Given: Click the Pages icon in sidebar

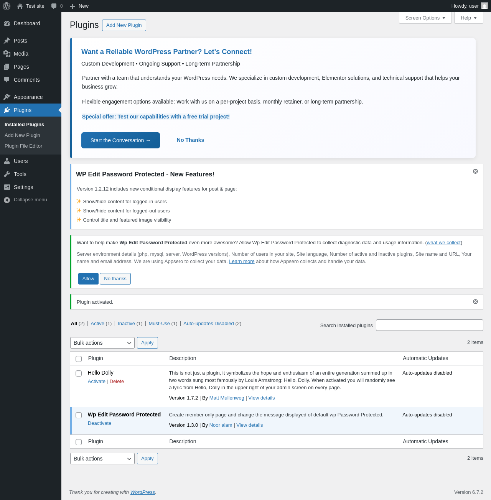Looking at the screenshot, I should coord(7,67).
